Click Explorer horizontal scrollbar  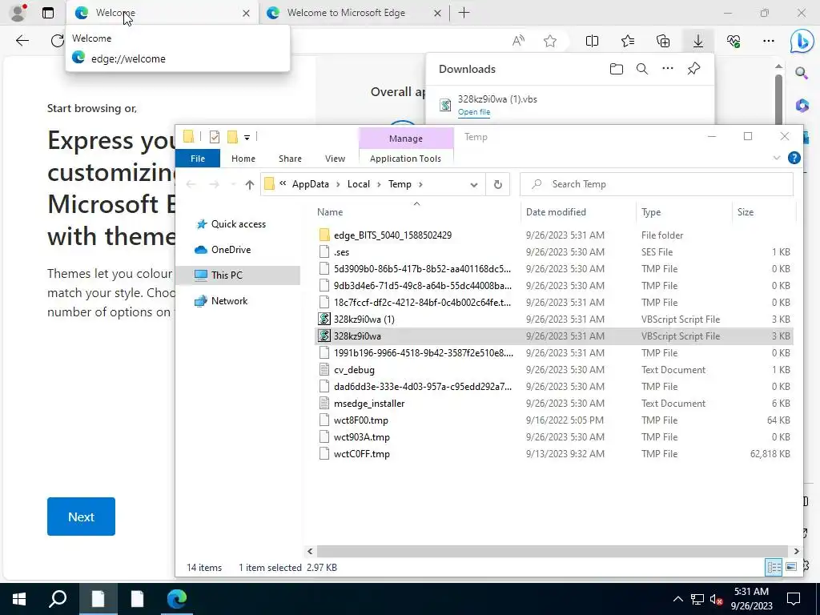point(553,551)
